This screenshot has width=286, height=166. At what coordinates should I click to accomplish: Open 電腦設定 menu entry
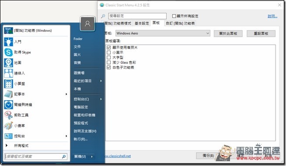pos(81,107)
